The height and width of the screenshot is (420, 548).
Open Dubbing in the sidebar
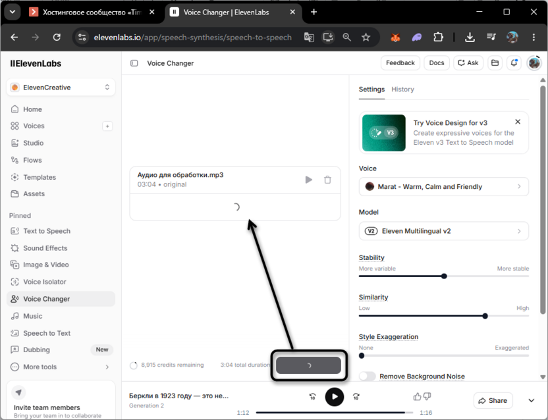pyautogui.click(x=61, y=350)
